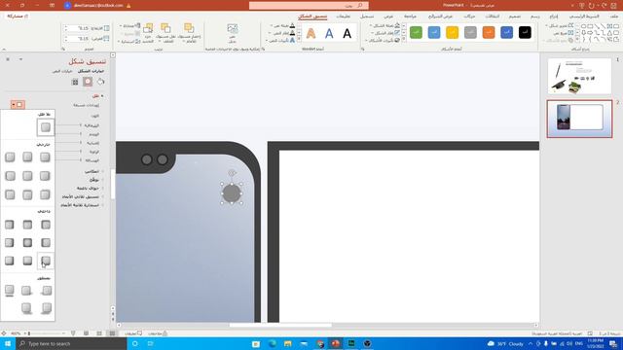Image resolution: width=623 pixels, height=350 pixels.
Task: Click the Reading view icon in status bar
Action: point(87,333)
